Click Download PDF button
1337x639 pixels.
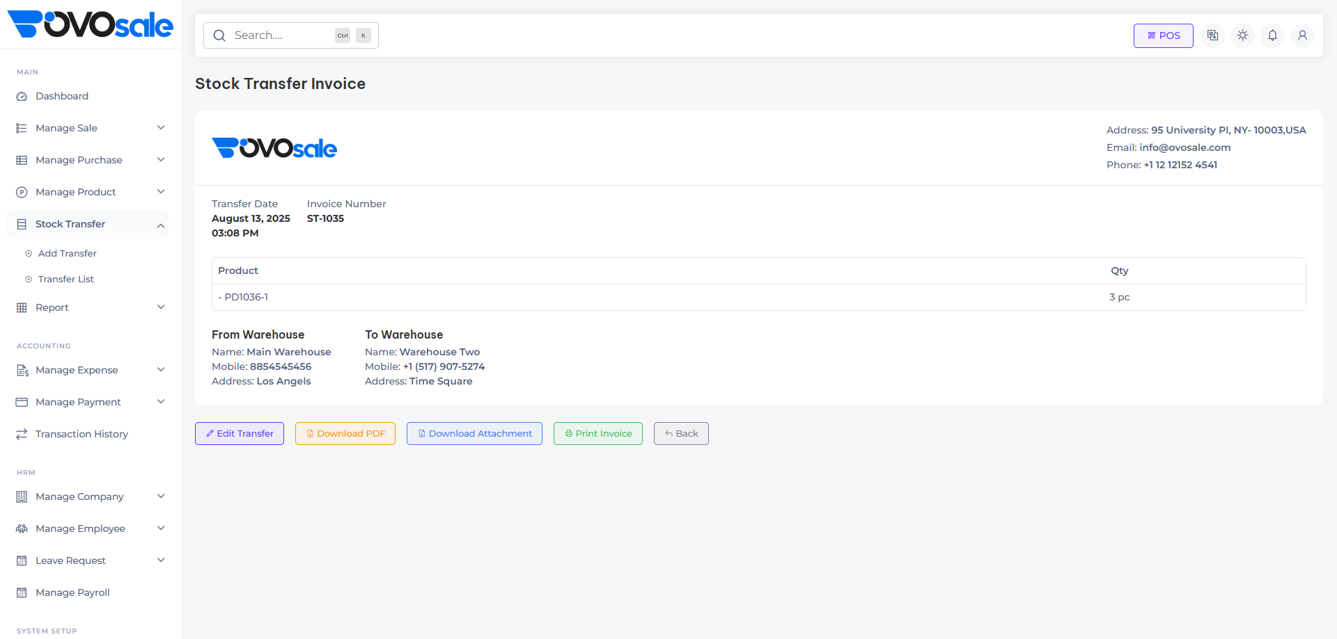point(345,434)
